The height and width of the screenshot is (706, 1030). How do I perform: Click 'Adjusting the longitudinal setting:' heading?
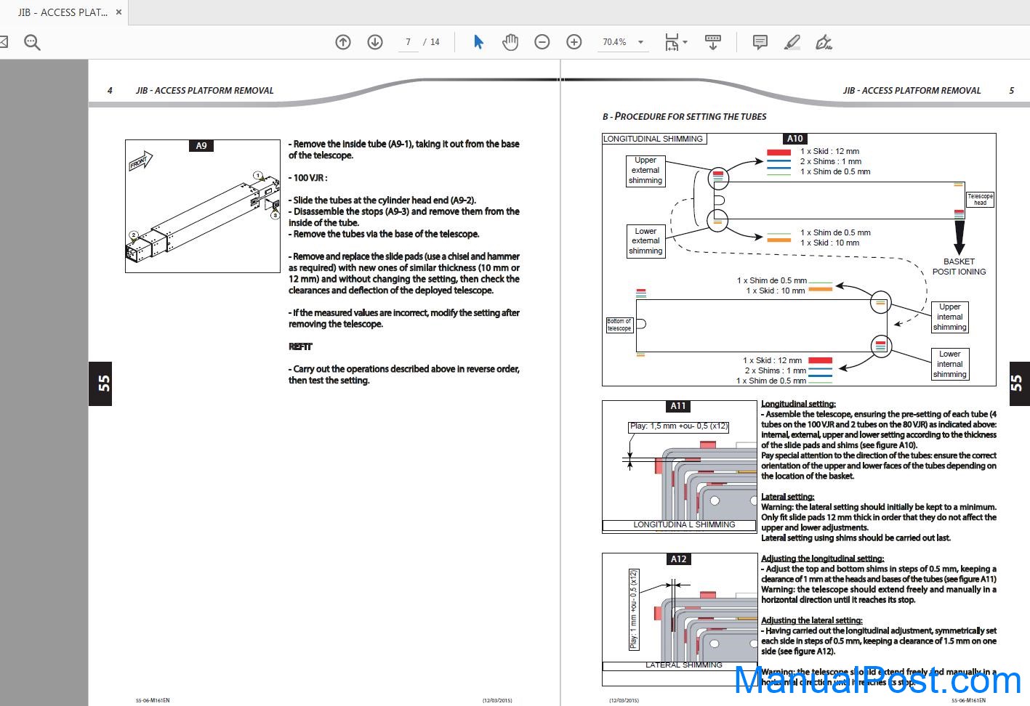823,559
